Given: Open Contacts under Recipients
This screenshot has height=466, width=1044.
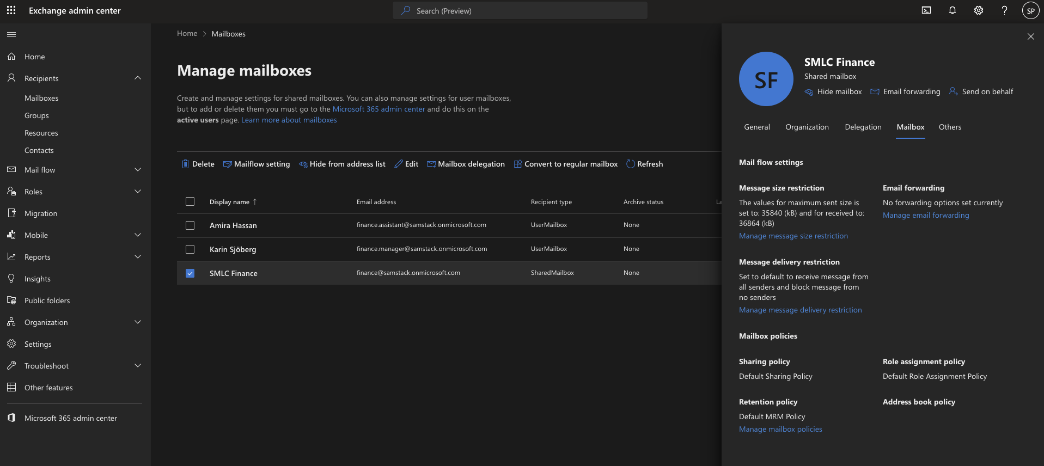Looking at the screenshot, I should click(x=39, y=150).
